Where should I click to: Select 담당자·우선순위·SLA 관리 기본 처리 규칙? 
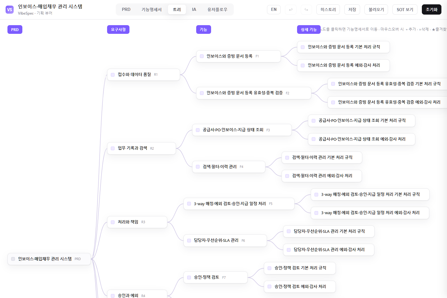click(329, 231)
